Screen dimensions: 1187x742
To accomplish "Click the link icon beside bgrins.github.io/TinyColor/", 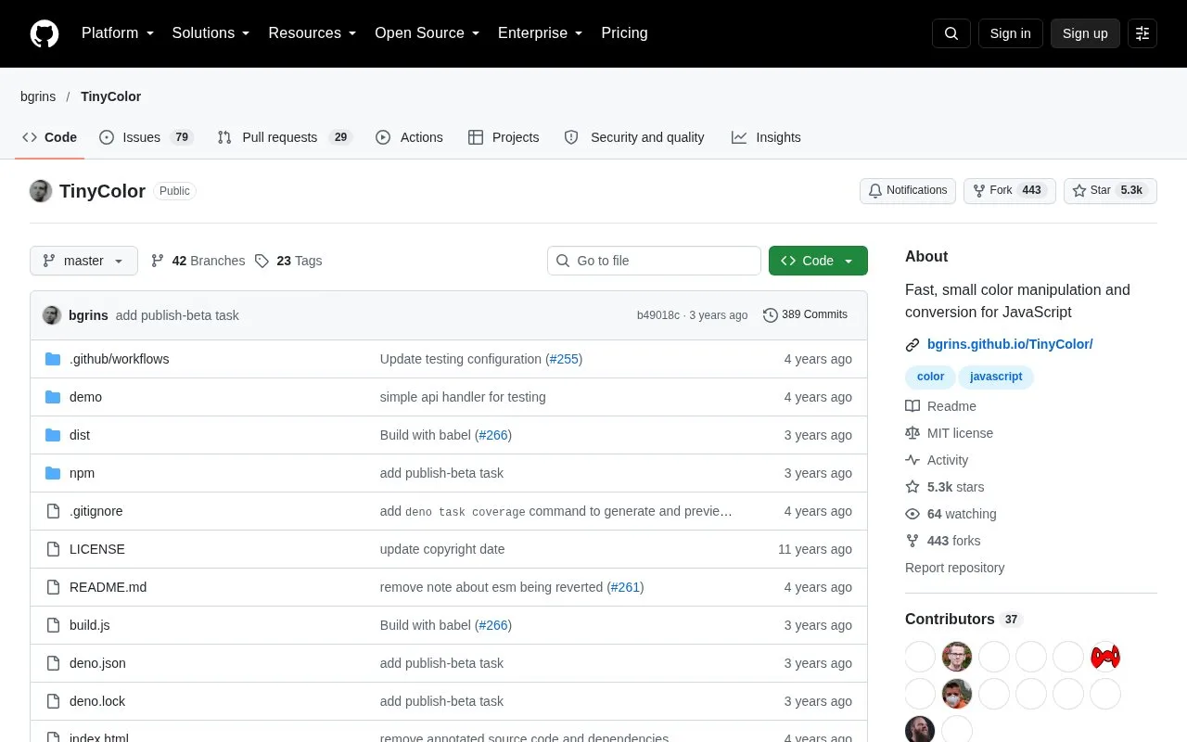I will (x=913, y=345).
